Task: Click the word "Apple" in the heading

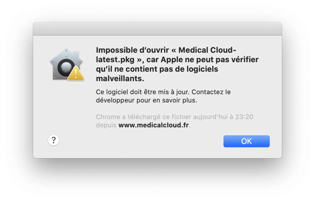Action: pyautogui.click(x=172, y=59)
